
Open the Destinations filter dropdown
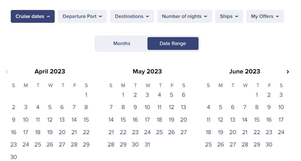[x=132, y=16]
